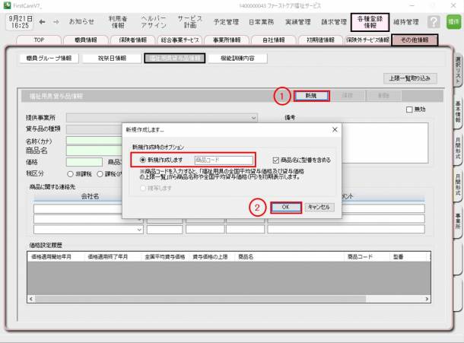464x343 pixels.
Task: Expand the 提供事業所 dropdown
Action: tap(254, 118)
